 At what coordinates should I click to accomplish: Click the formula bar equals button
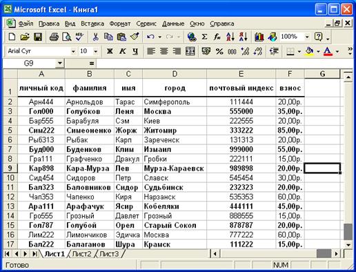click(x=91, y=64)
